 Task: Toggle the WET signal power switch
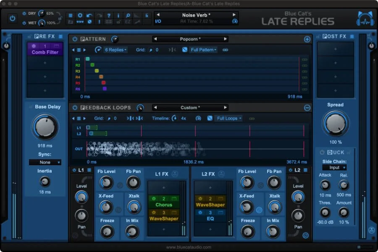coord(24,23)
